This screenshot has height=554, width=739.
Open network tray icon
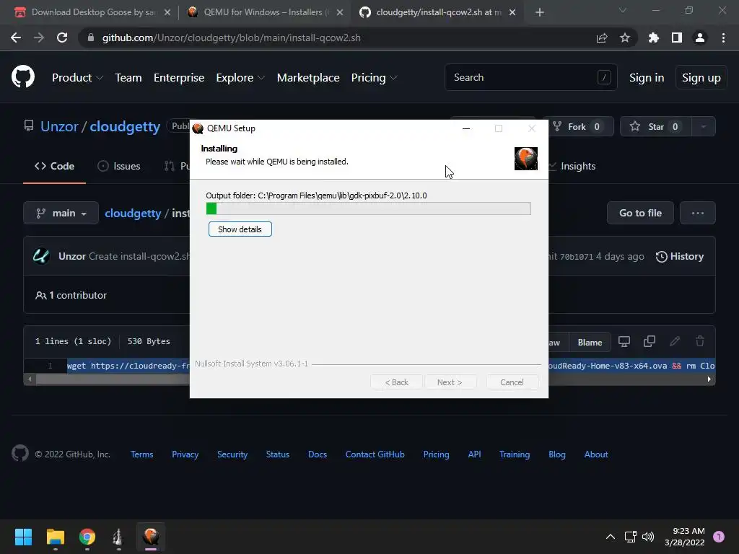coord(630,537)
